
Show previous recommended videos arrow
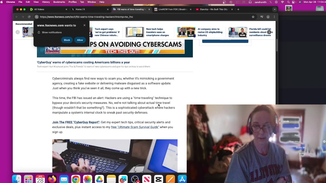click(18, 32)
